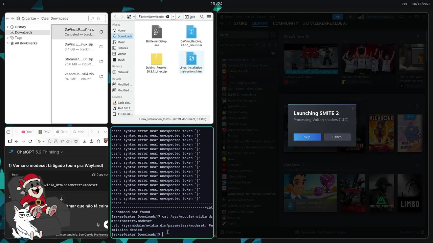Open the list all tabs dropdown

105,132
